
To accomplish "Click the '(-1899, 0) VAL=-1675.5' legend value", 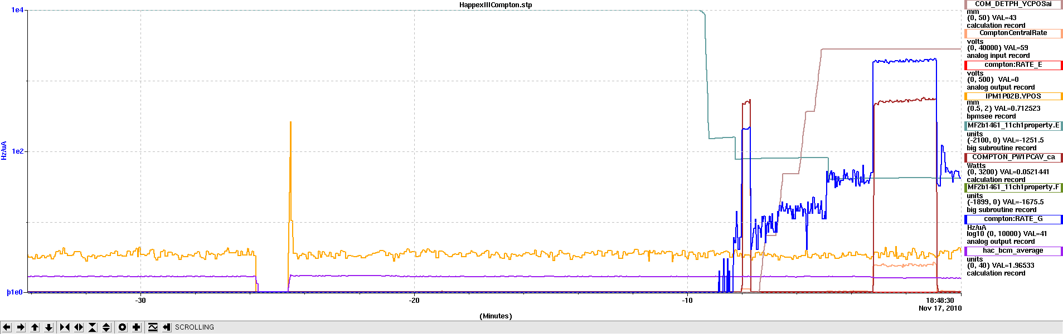I will pos(1006,202).
